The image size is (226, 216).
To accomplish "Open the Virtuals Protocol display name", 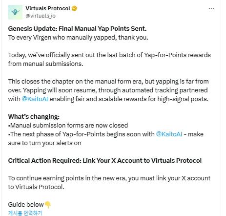I will [x=48, y=8].
